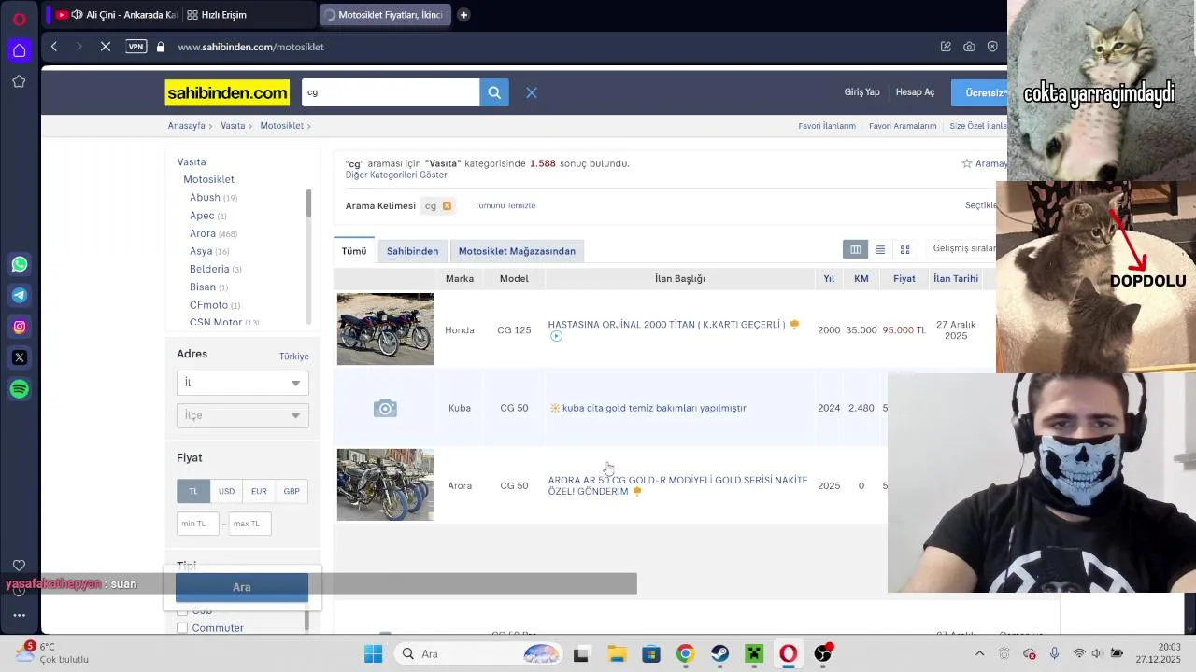Click the edit page icon in address bar
Image resolution: width=1196 pixels, height=672 pixels.
(x=946, y=47)
